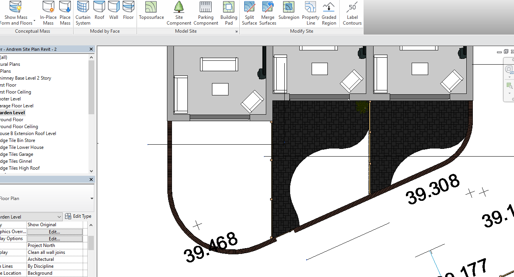Select the Garden Level view
The width and height of the screenshot is (514, 277).
pos(12,113)
